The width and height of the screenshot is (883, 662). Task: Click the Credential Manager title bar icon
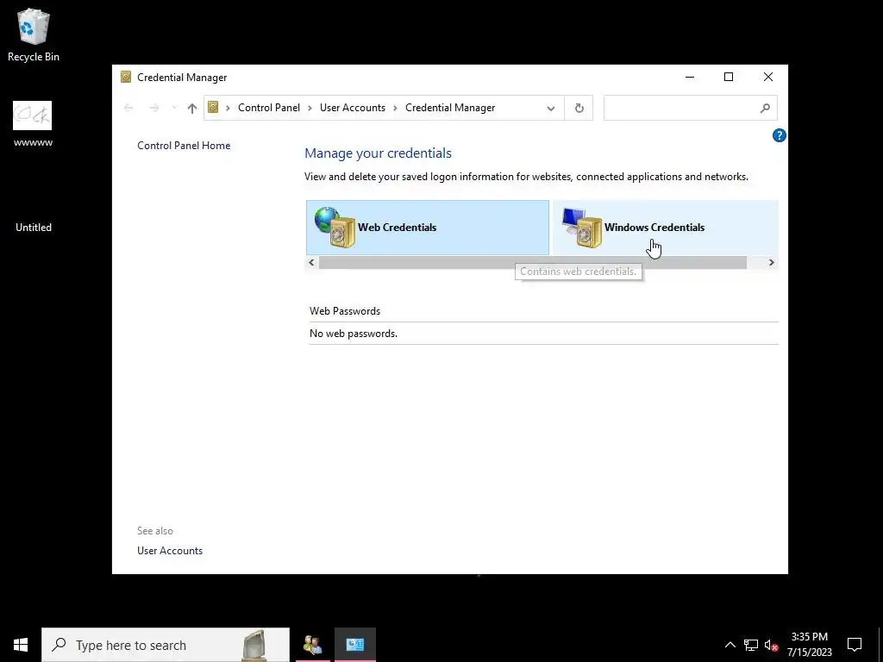coord(126,77)
